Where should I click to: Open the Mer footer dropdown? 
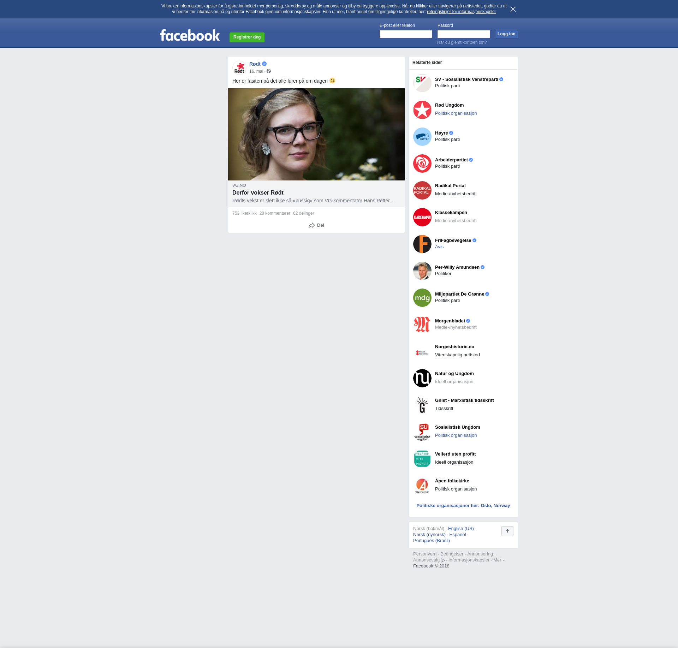click(498, 560)
